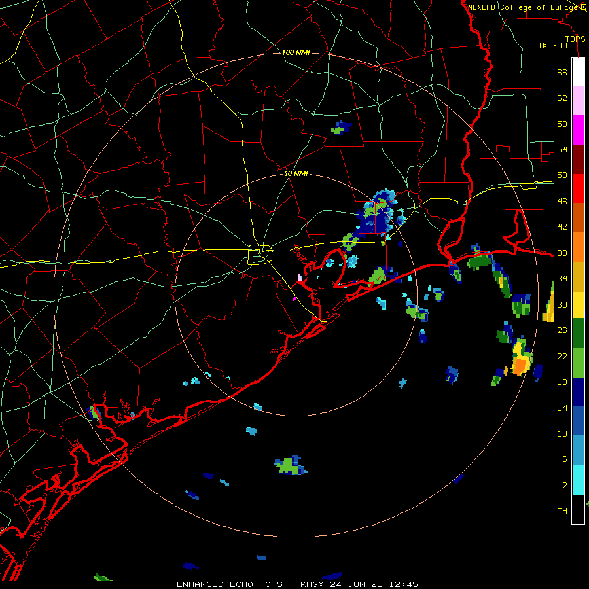The width and height of the screenshot is (589, 589).
Task: Click the 66 legend value
Action: (x=562, y=72)
